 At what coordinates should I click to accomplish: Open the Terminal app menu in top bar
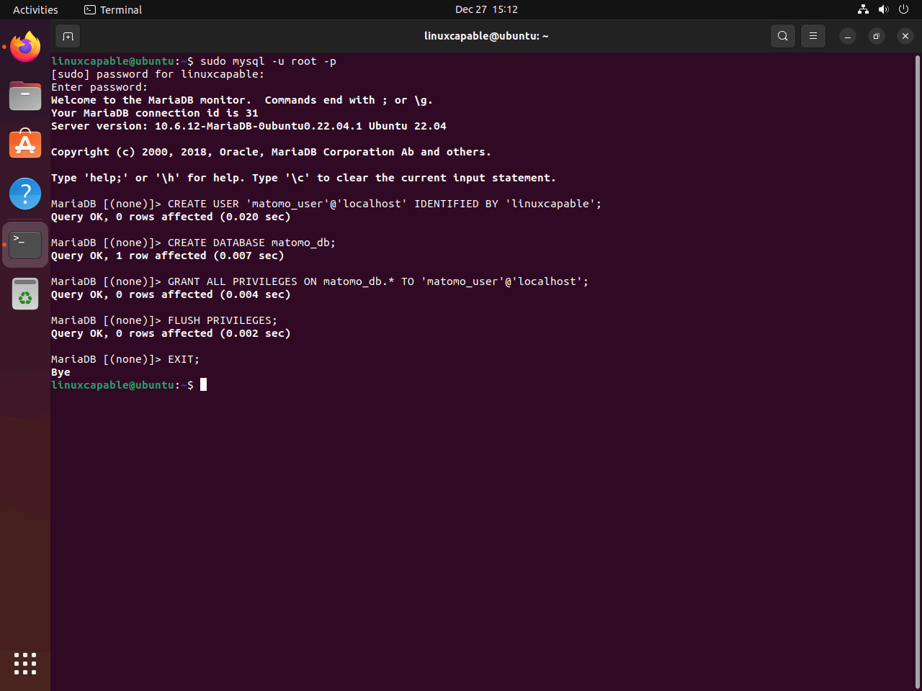(x=113, y=9)
